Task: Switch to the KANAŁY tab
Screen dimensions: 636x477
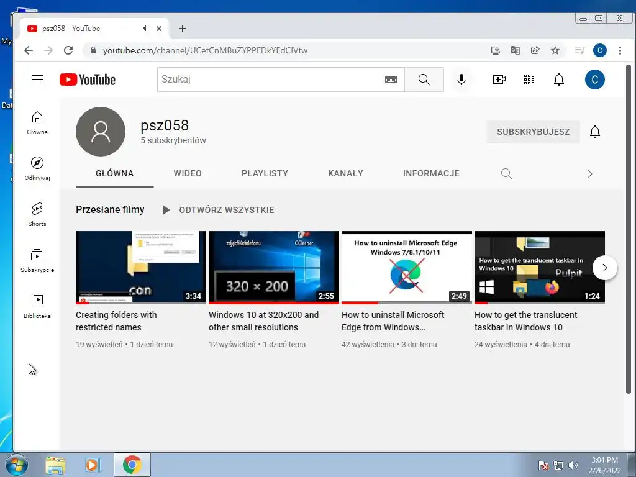Action: [345, 174]
